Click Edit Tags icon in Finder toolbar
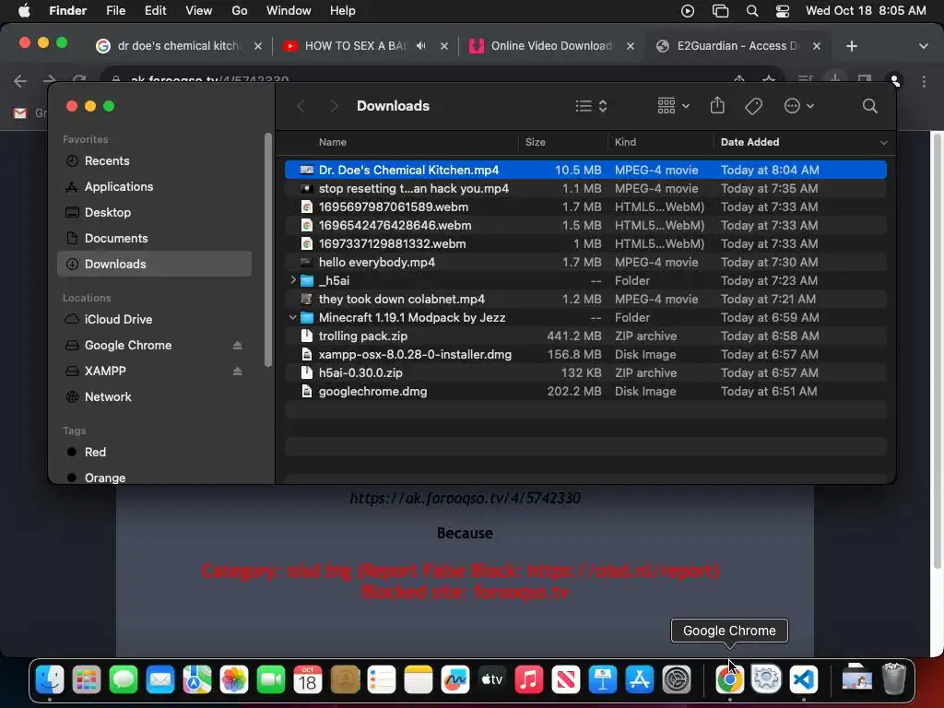The image size is (944, 708). click(754, 107)
